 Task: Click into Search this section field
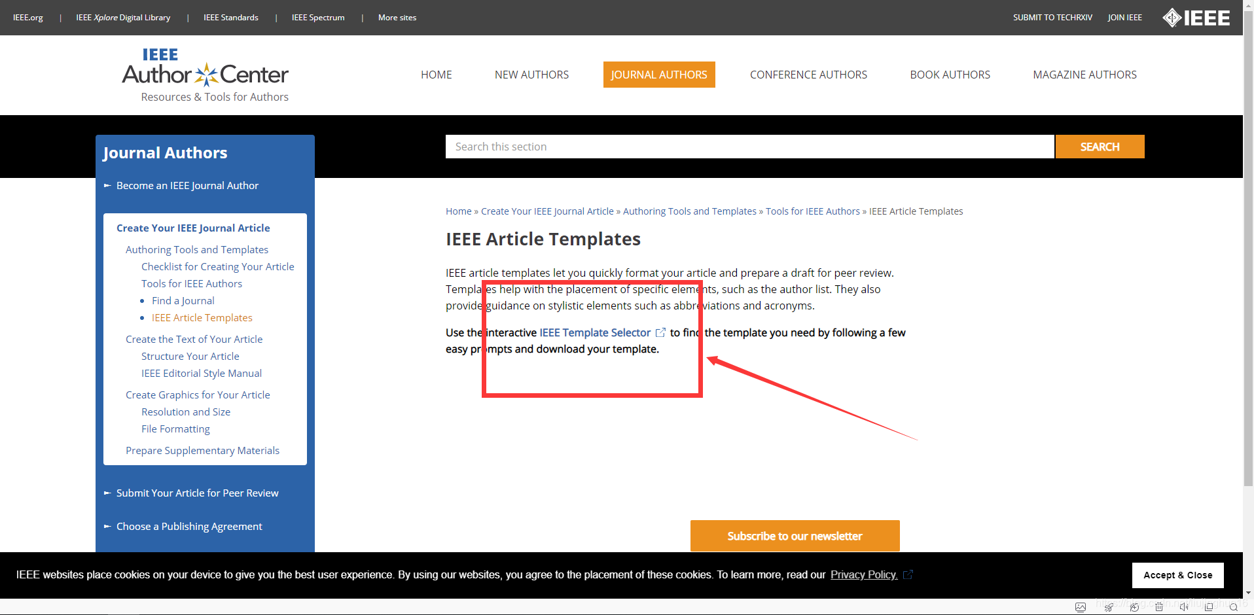750,147
